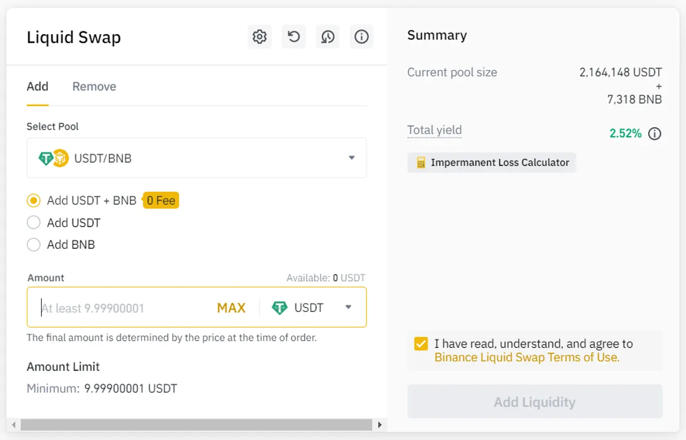Click the 0 Fee badge
Screen dimensions: 686x440
(161, 200)
